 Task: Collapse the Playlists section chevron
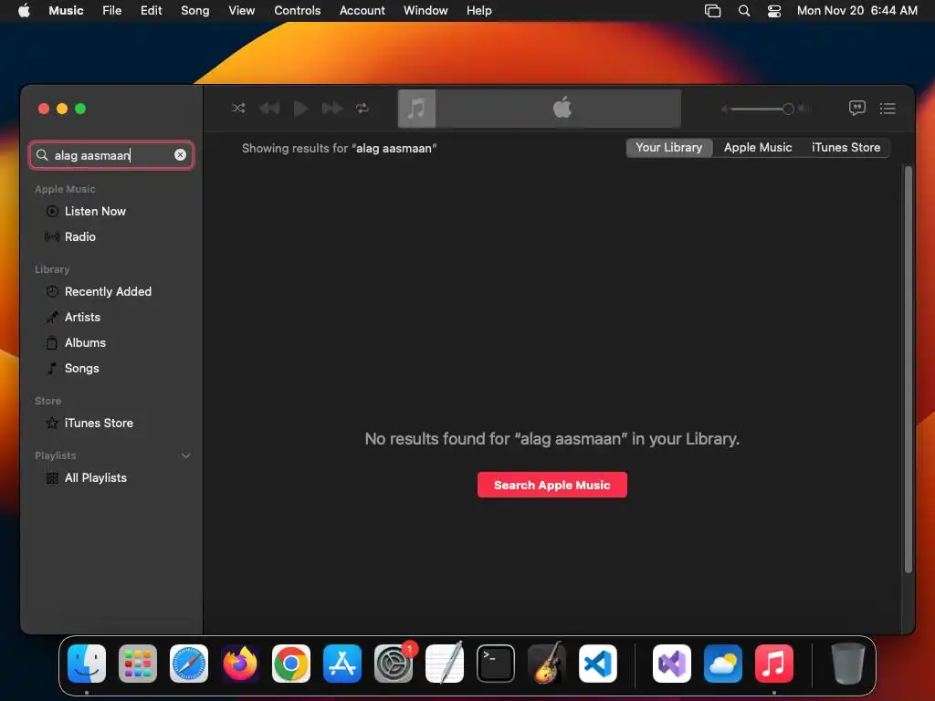tap(186, 455)
